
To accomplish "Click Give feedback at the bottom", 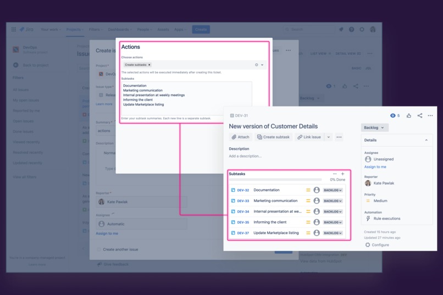I will click(x=113, y=264).
